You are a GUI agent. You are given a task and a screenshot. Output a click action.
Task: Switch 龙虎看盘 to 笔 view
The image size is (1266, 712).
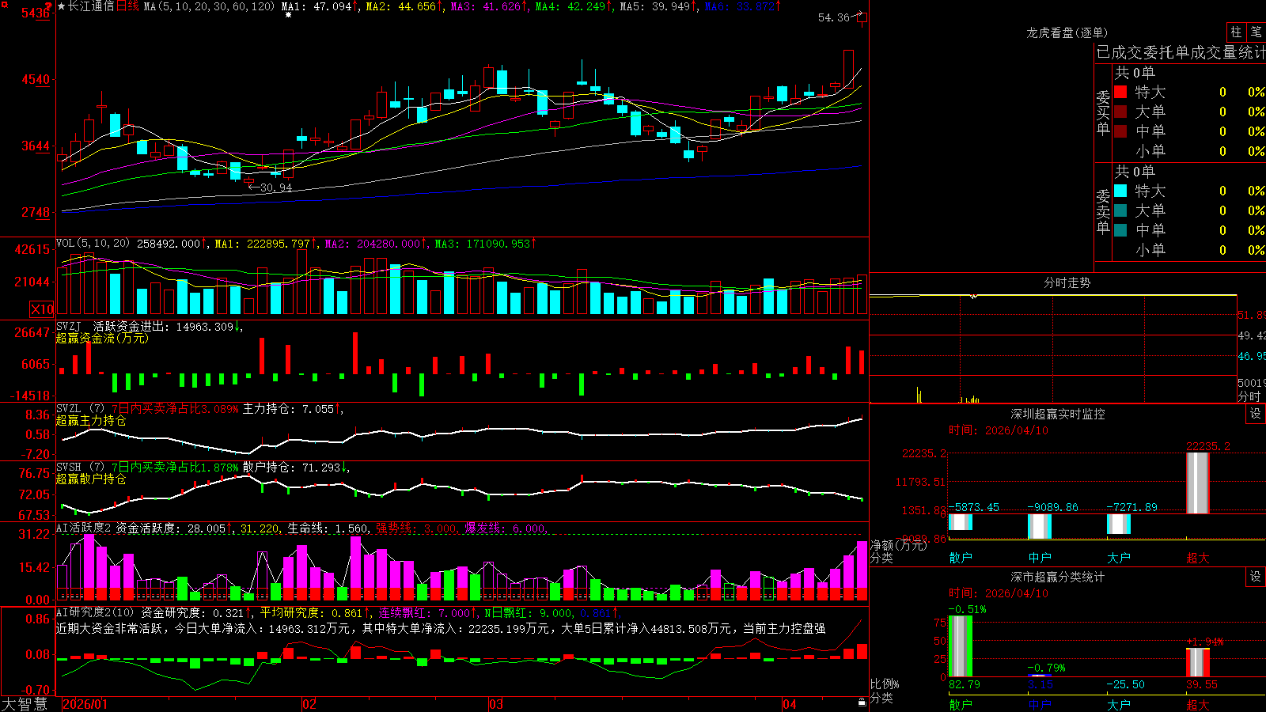point(1257,32)
